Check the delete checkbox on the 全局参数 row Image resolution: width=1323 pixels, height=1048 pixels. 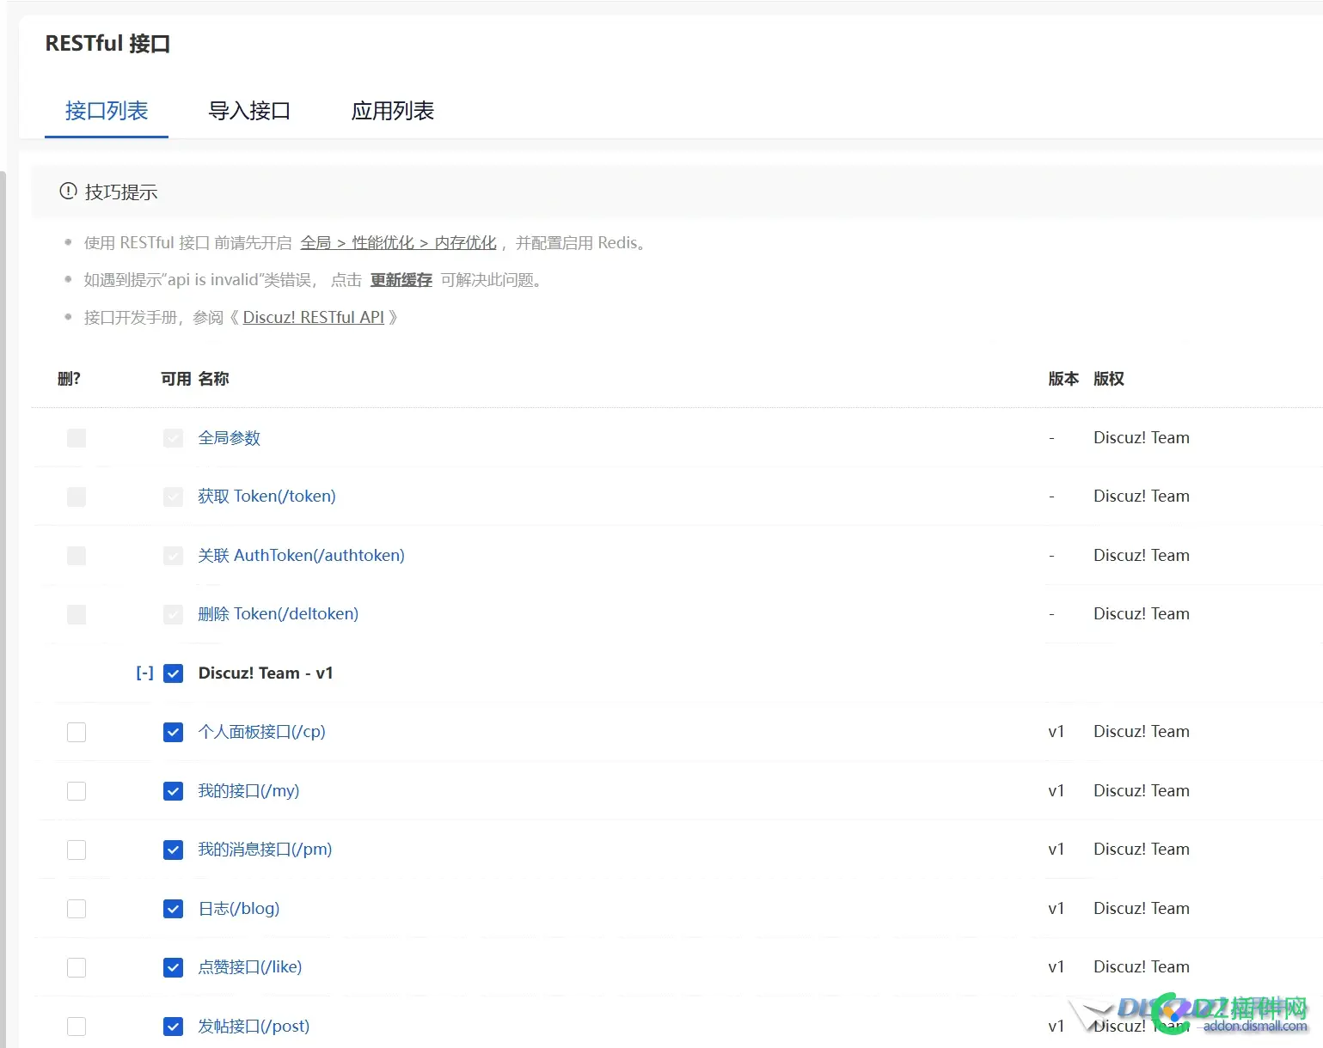pos(76,437)
